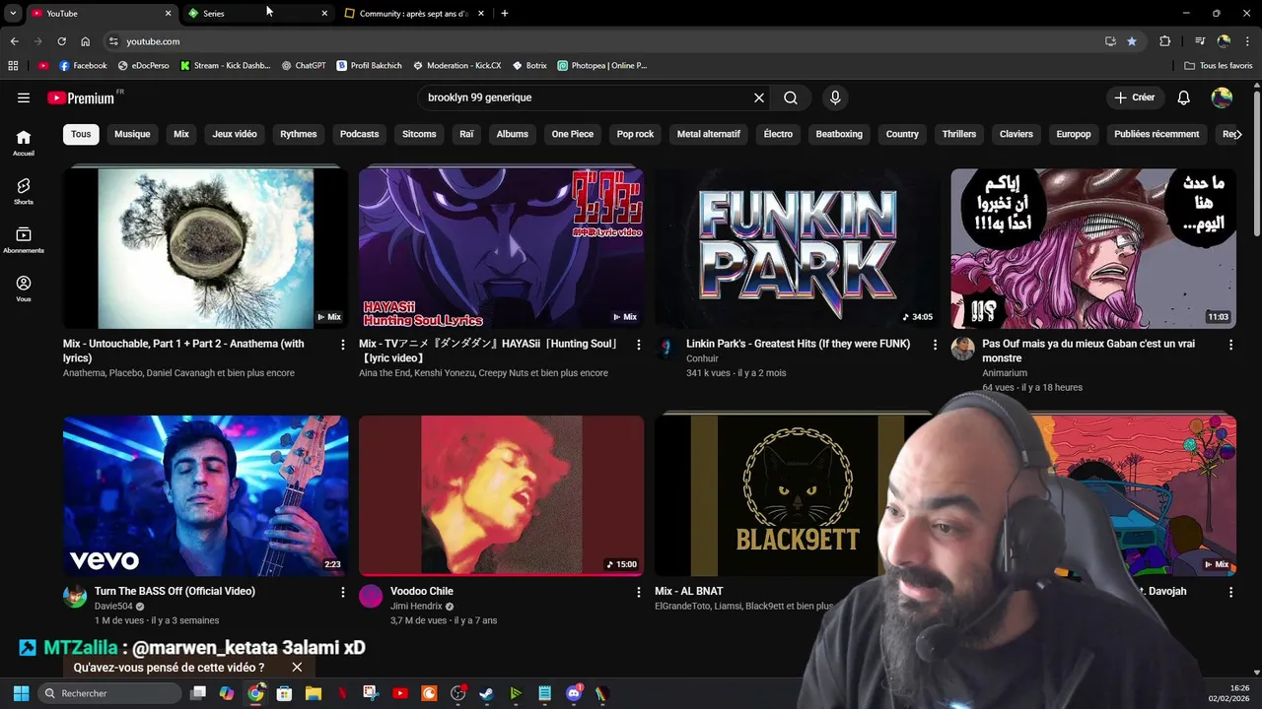The height and width of the screenshot is (709, 1262).
Task: Open options for Untouchable Anathema mix
Action: coord(343,345)
